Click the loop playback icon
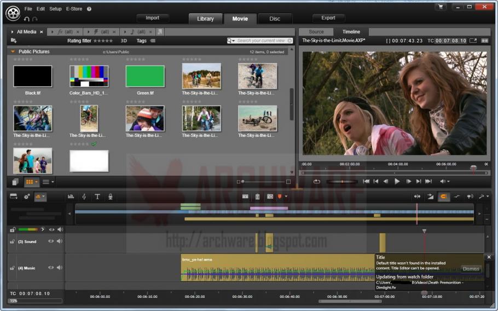Viewport: 498px width, 311px height. coord(317,181)
